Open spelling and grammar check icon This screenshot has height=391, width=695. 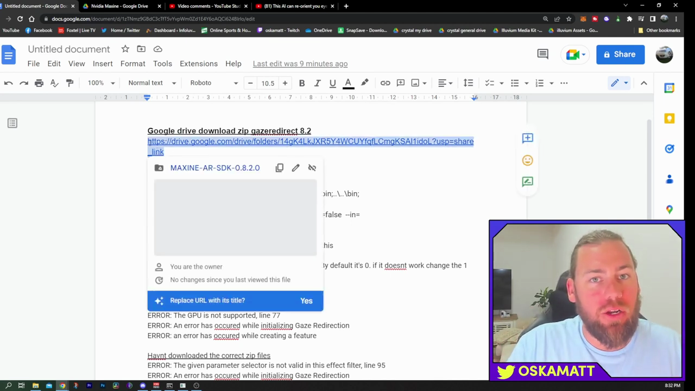54,83
